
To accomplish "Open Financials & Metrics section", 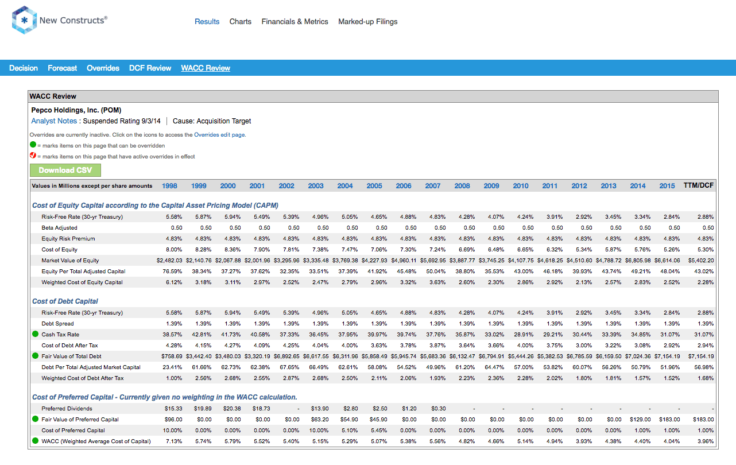I will (x=295, y=22).
